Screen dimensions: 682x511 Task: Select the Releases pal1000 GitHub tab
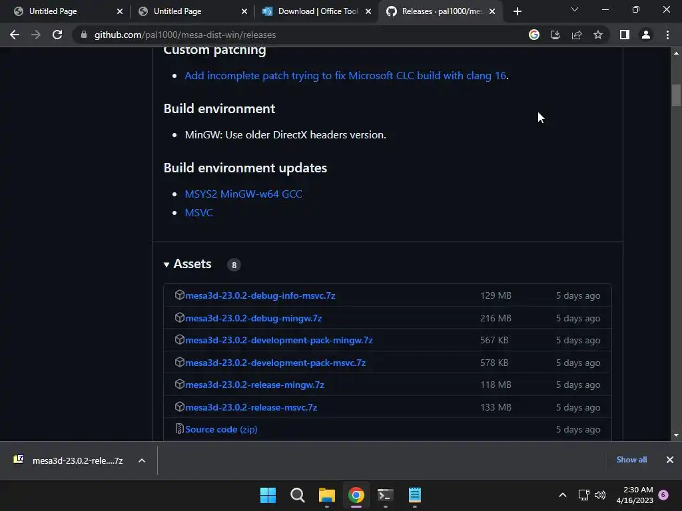(x=440, y=11)
